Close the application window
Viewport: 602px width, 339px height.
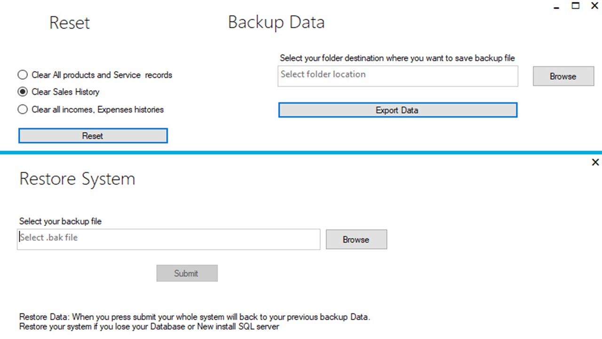(x=594, y=6)
